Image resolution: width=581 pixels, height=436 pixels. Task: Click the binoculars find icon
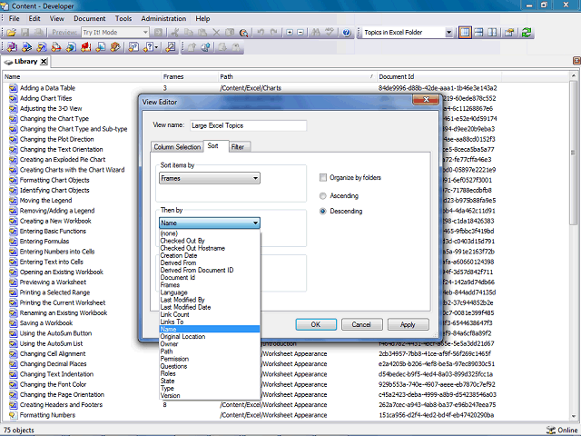click(316, 33)
